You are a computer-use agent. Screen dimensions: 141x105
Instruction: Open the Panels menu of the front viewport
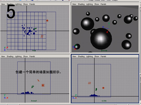32,56
